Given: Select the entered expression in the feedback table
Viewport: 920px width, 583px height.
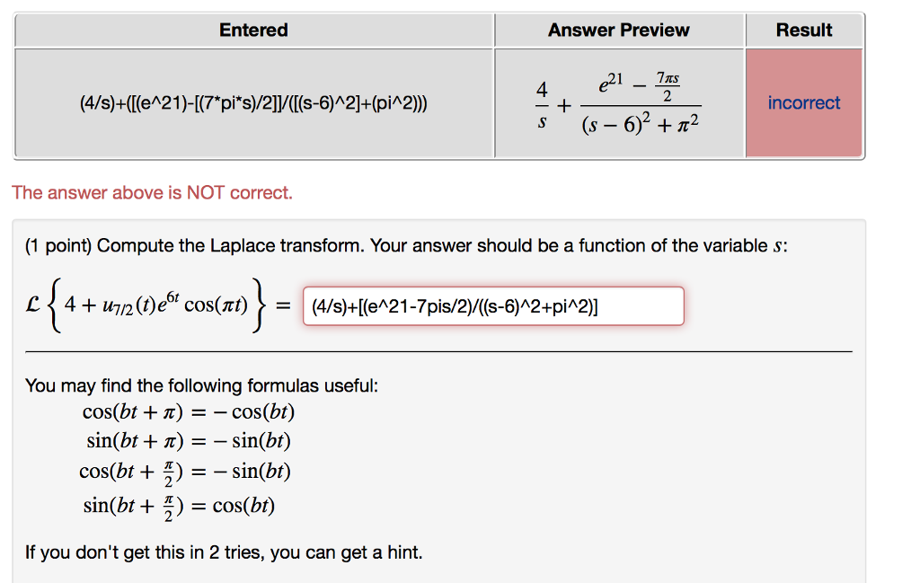Looking at the screenshot, I should coord(253,102).
